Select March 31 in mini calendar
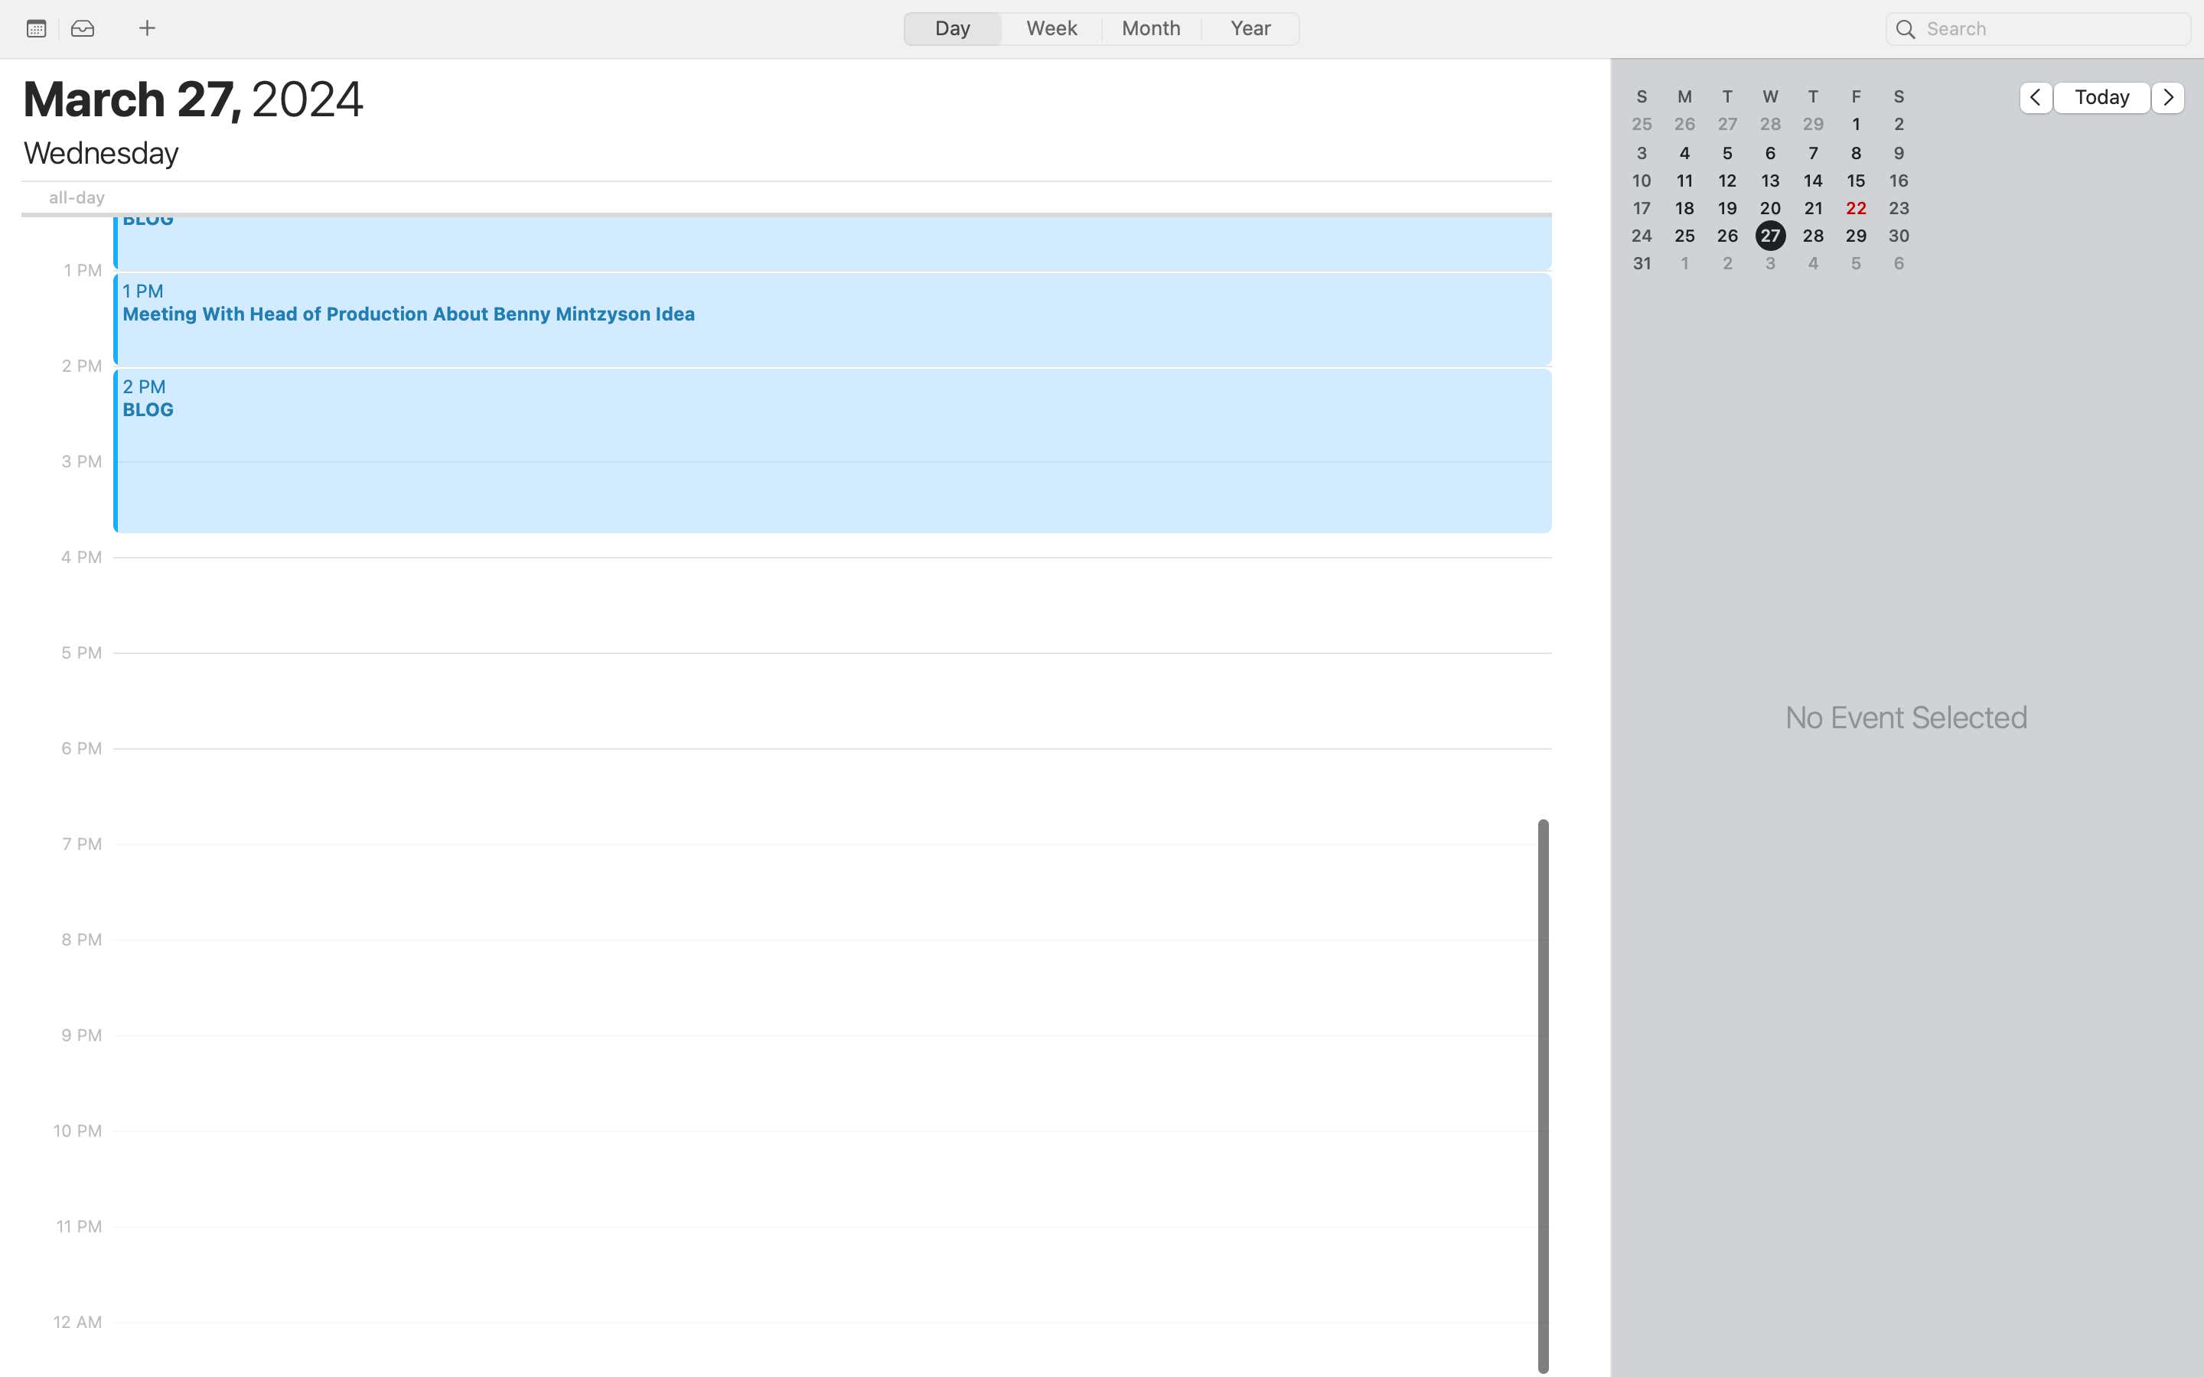Image resolution: width=2204 pixels, height=1377 pixels. tap(1642, 263)
